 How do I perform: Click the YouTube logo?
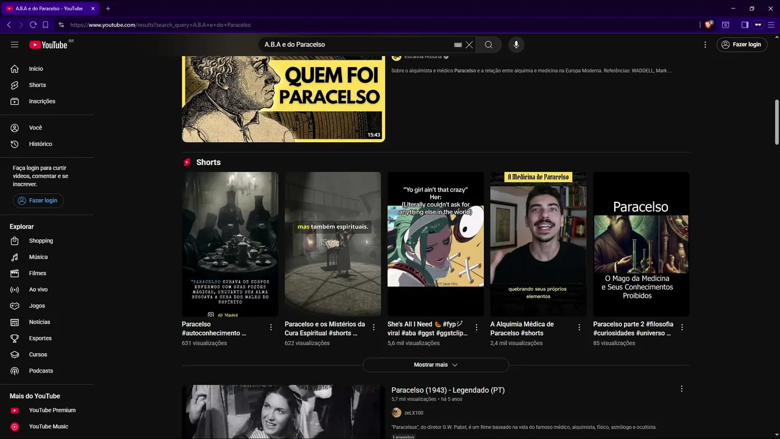[x=48, y=45]
